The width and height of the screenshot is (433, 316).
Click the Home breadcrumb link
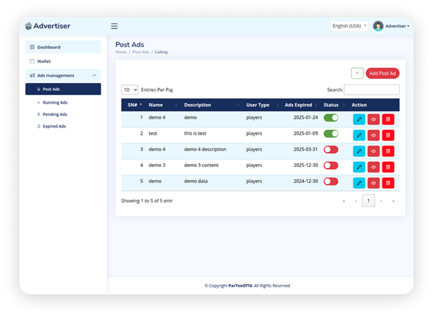[121, 52]
